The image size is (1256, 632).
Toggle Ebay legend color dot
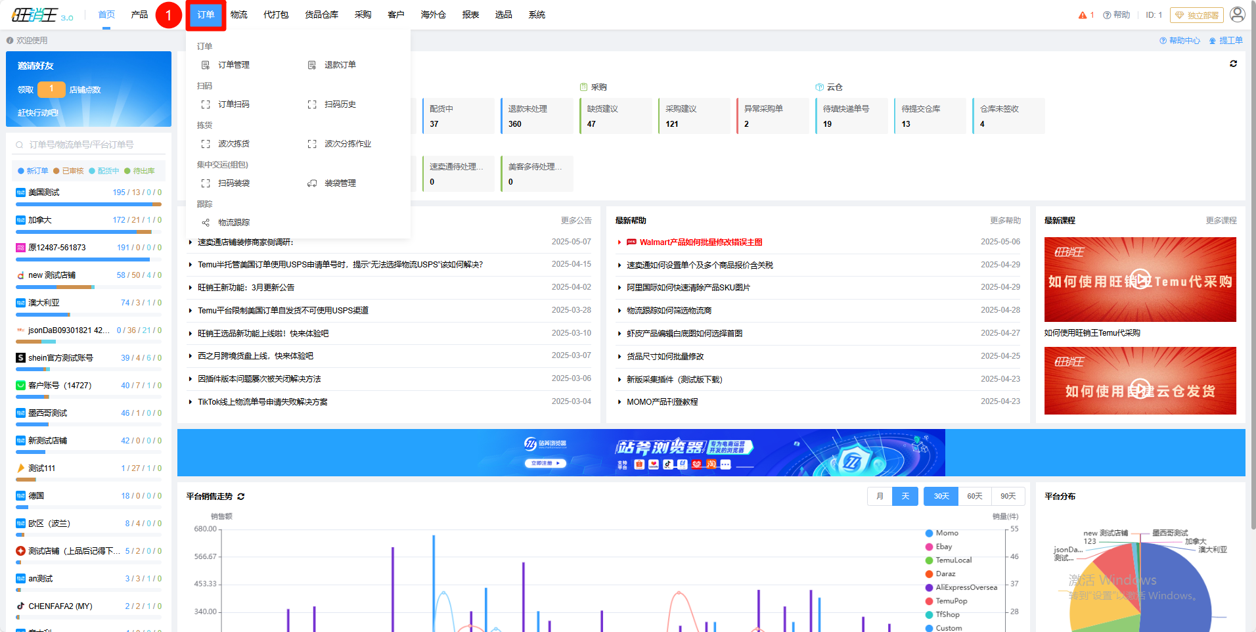click(930, 547)
